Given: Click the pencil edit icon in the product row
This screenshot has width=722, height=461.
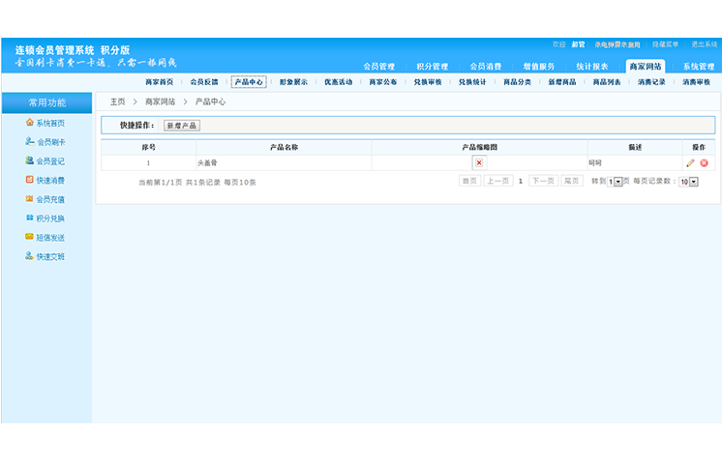Looking at the screenshot, I should pos(690,162).
